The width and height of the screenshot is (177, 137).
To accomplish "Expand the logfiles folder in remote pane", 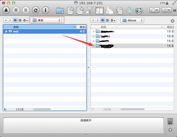I will point(94,36).
